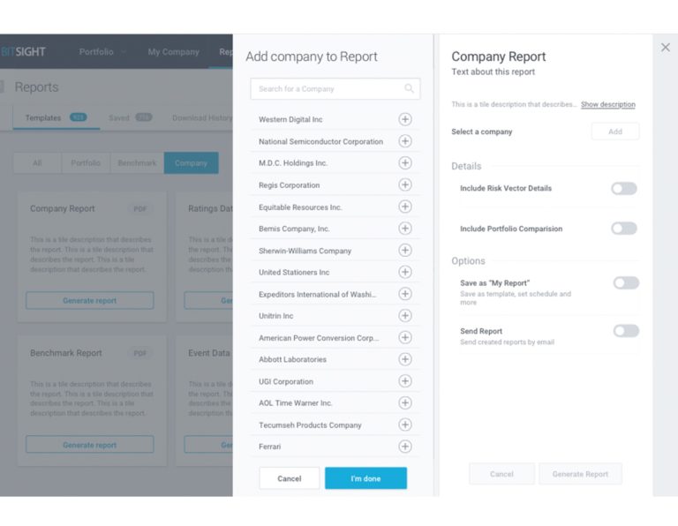Switch to the Saved tab
Screen dimensions: 678x526
[x=130, y=117]
